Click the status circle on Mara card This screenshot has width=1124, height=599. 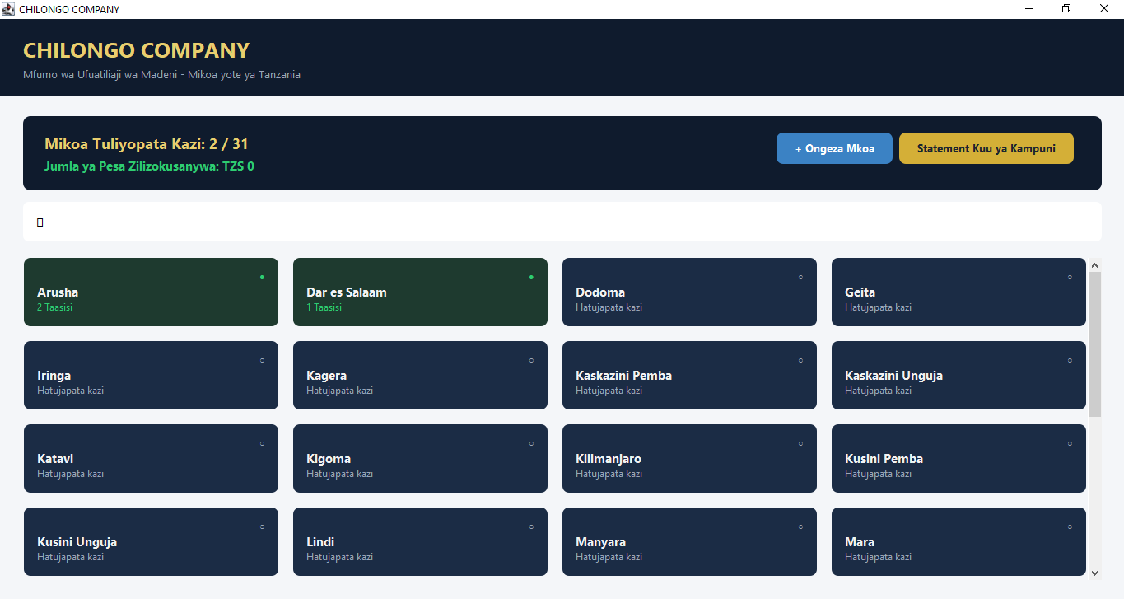[1070, 526]
